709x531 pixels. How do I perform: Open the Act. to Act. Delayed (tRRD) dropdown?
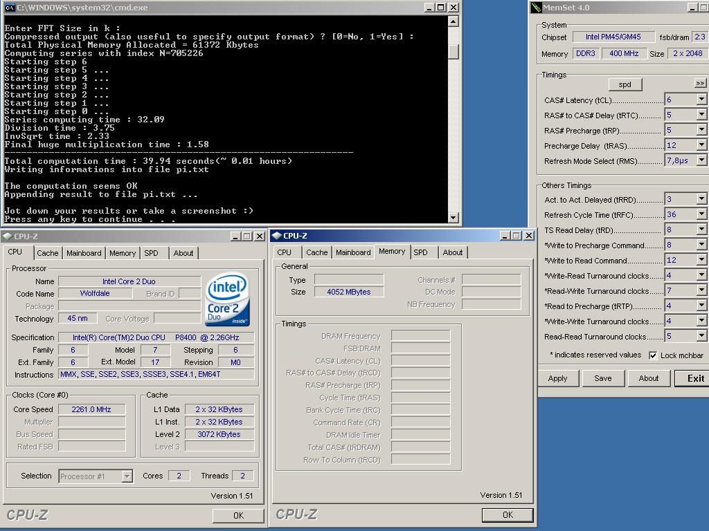coord(701,199)
